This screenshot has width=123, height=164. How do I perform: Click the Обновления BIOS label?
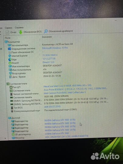click(32, 32)
